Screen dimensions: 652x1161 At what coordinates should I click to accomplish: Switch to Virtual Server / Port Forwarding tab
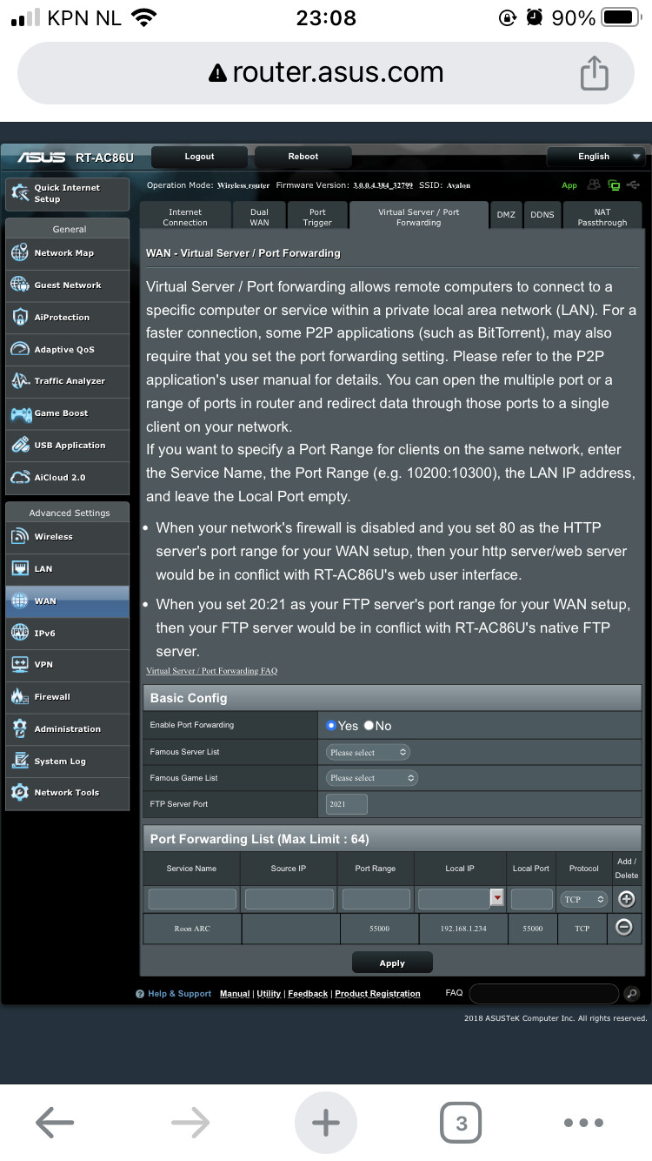[x=419, y=217]
